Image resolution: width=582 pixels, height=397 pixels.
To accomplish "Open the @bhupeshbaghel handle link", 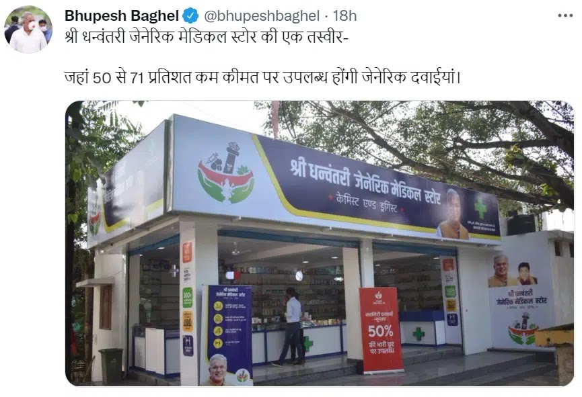I will (x=262, y=16).
